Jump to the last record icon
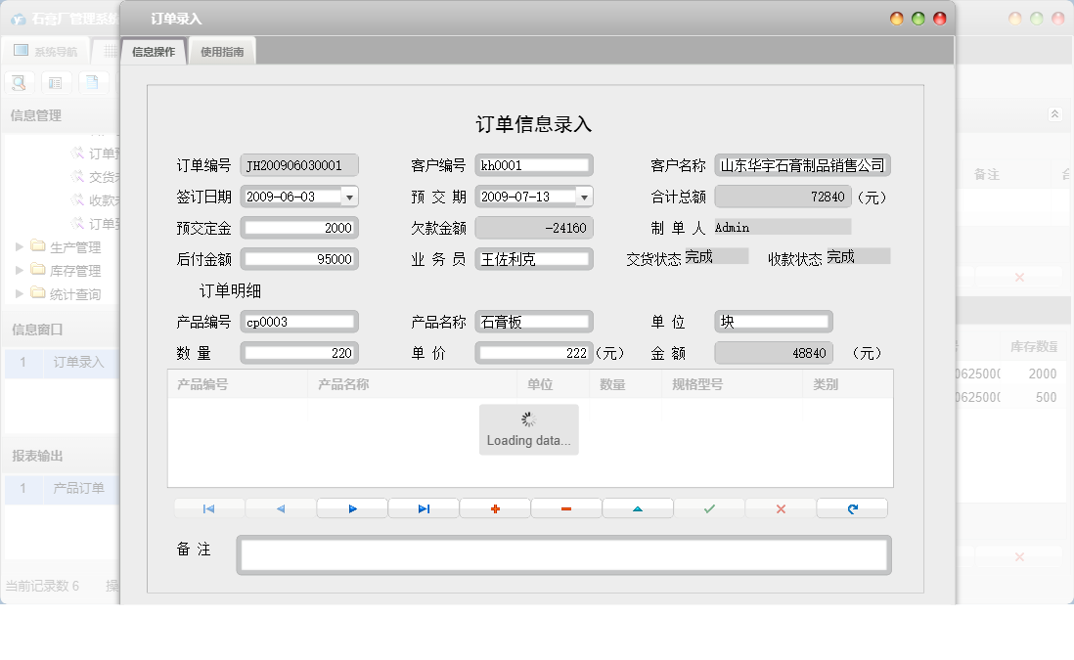 click(423, 507)
